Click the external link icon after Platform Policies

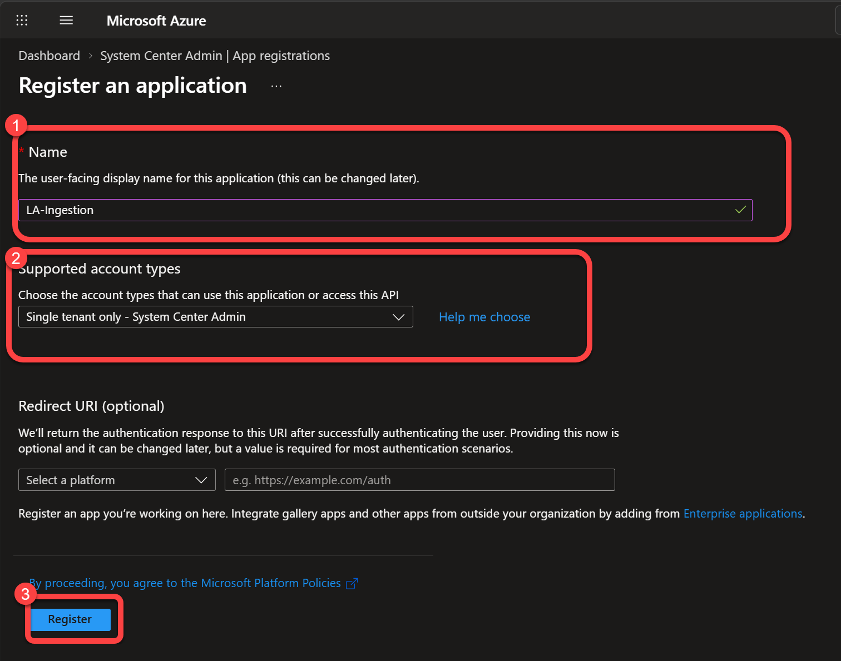pyautogui.click(x=352, y=584)
